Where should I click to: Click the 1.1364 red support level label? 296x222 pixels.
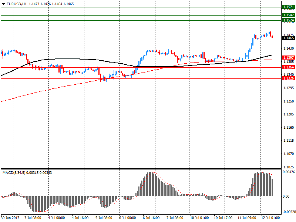pyautogui.click(x=289, y=67)
